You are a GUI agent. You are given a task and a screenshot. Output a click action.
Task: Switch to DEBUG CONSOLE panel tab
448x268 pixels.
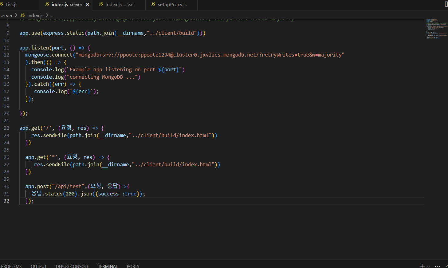point(72,266)
